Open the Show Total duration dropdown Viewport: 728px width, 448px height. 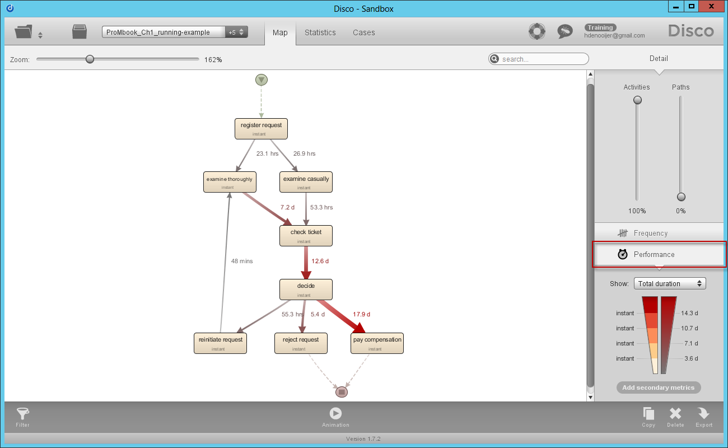[x=670, y=284]
